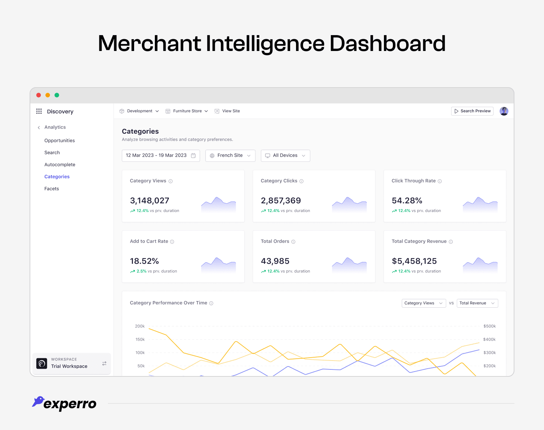Open the date range 12 Mar 2023 picker

161,156
